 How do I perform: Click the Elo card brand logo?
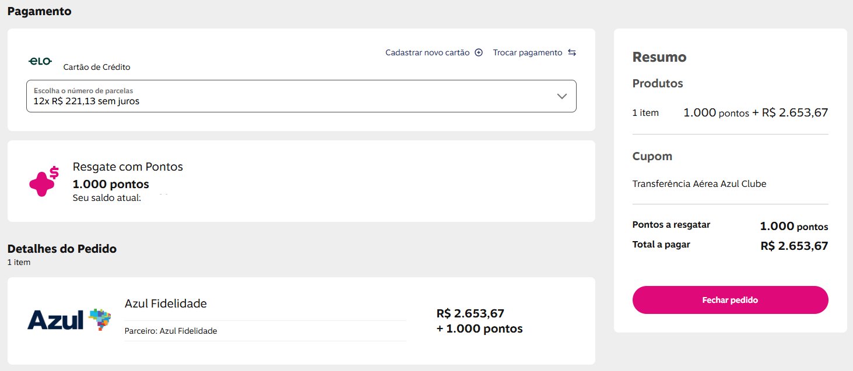tap(40, 61)
